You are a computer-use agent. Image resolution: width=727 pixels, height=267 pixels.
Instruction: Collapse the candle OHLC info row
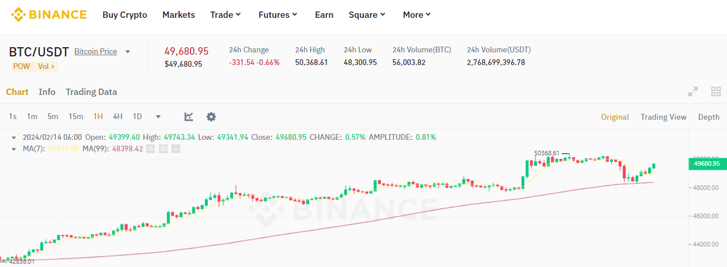coord(14,138)
